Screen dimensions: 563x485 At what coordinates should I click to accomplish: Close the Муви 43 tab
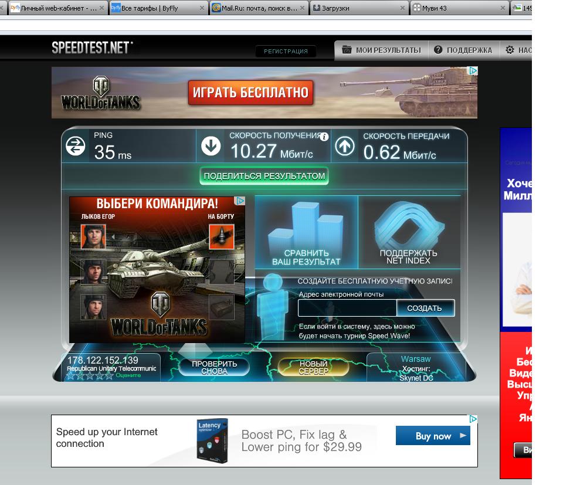coord(503,8)
